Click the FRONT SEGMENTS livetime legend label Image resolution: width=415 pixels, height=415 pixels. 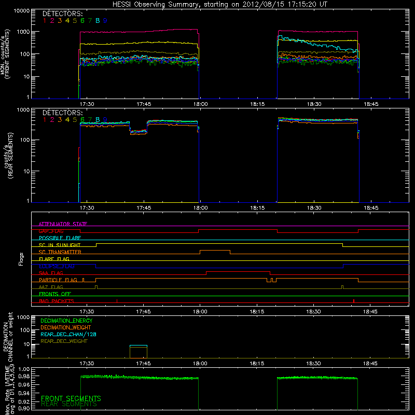tap(71, 398)
